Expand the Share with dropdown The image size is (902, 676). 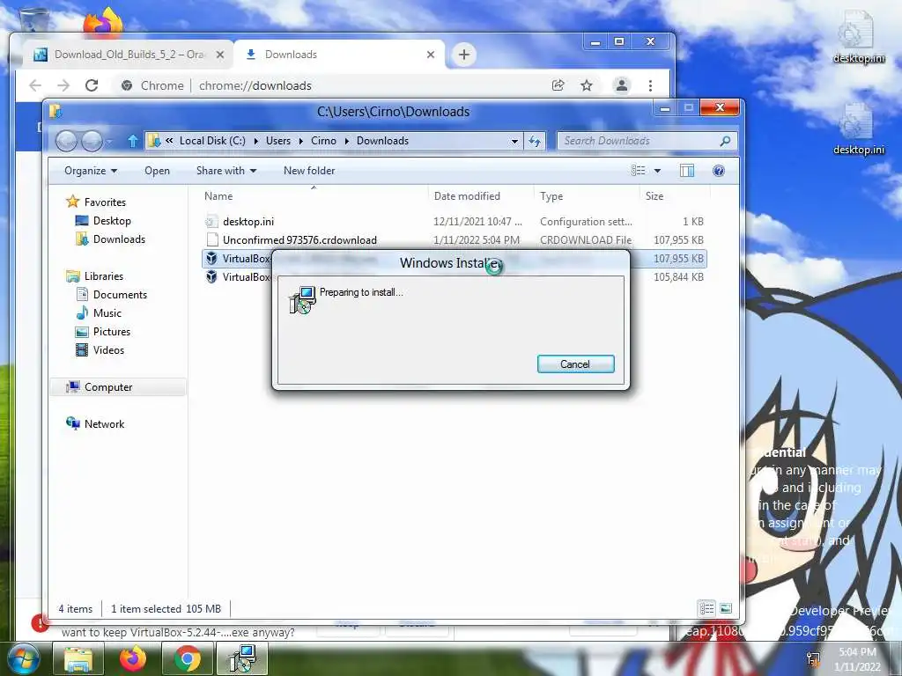[226, 171]
